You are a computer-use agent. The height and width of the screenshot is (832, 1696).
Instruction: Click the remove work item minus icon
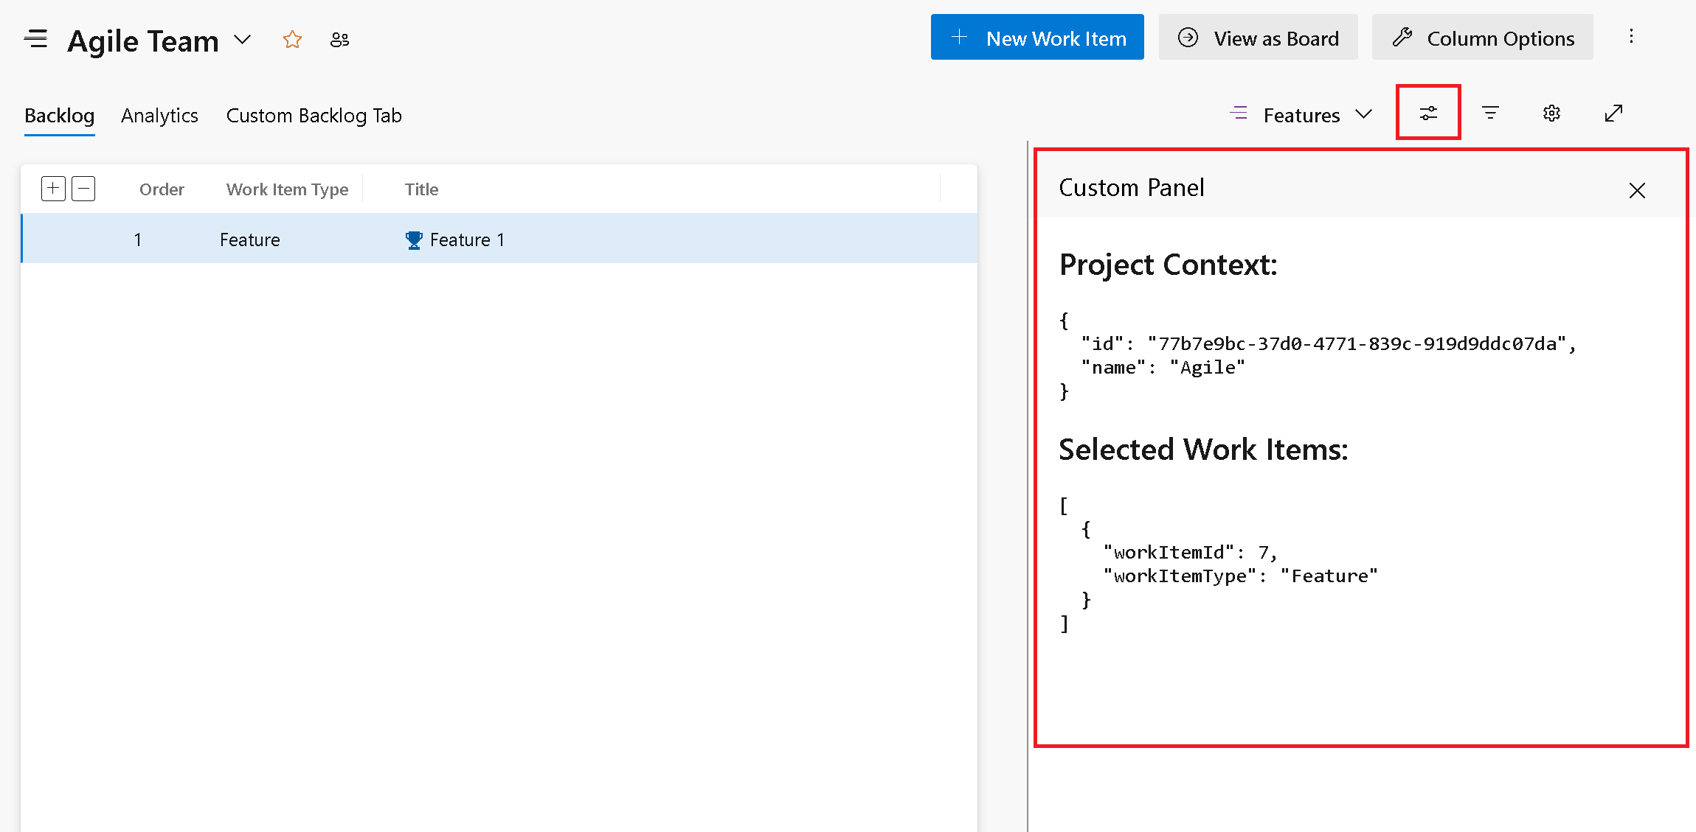(x=83, y=188)
